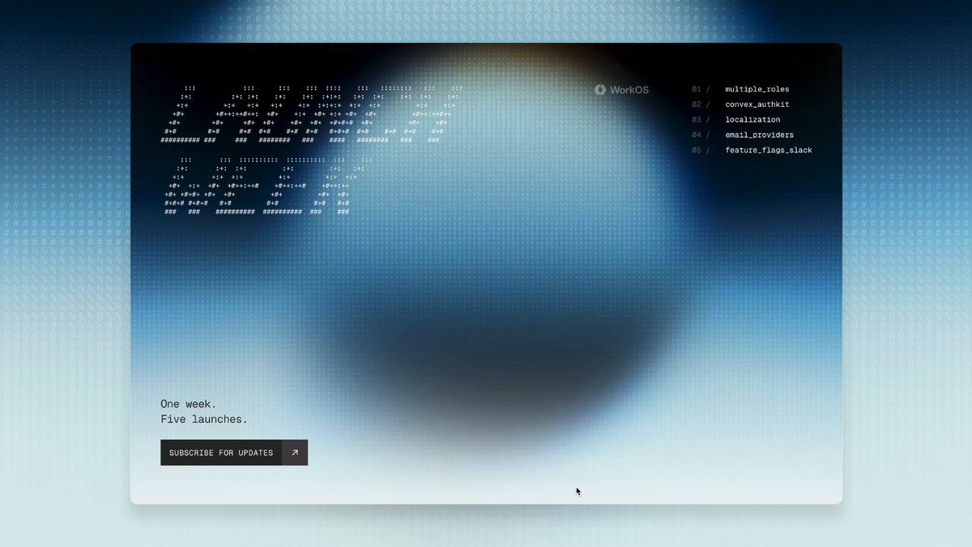Click the WorkOS logo
972x547 pixels.
[x=621, y=90]
